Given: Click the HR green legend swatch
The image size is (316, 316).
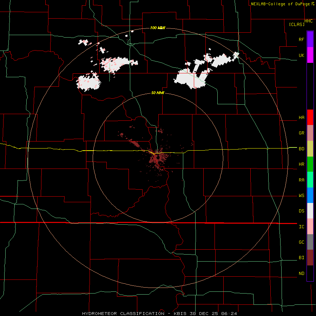Looking at the screenshot, I should 310,164.
